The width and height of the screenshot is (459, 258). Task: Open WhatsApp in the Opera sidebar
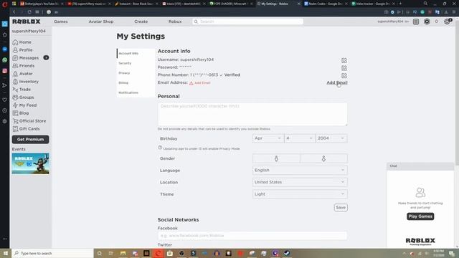[x=5, y=60]
